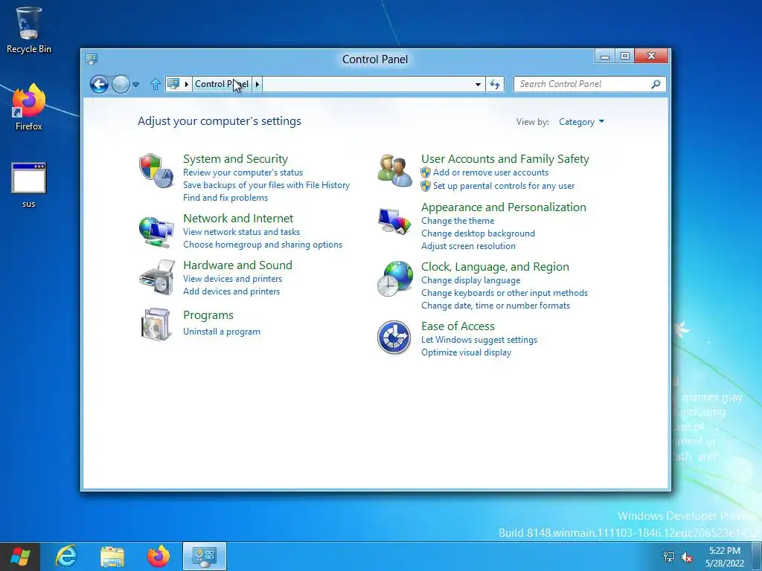Click View network status and tasks
Viewport: 762px width, 571px height.
coord(242,232)
